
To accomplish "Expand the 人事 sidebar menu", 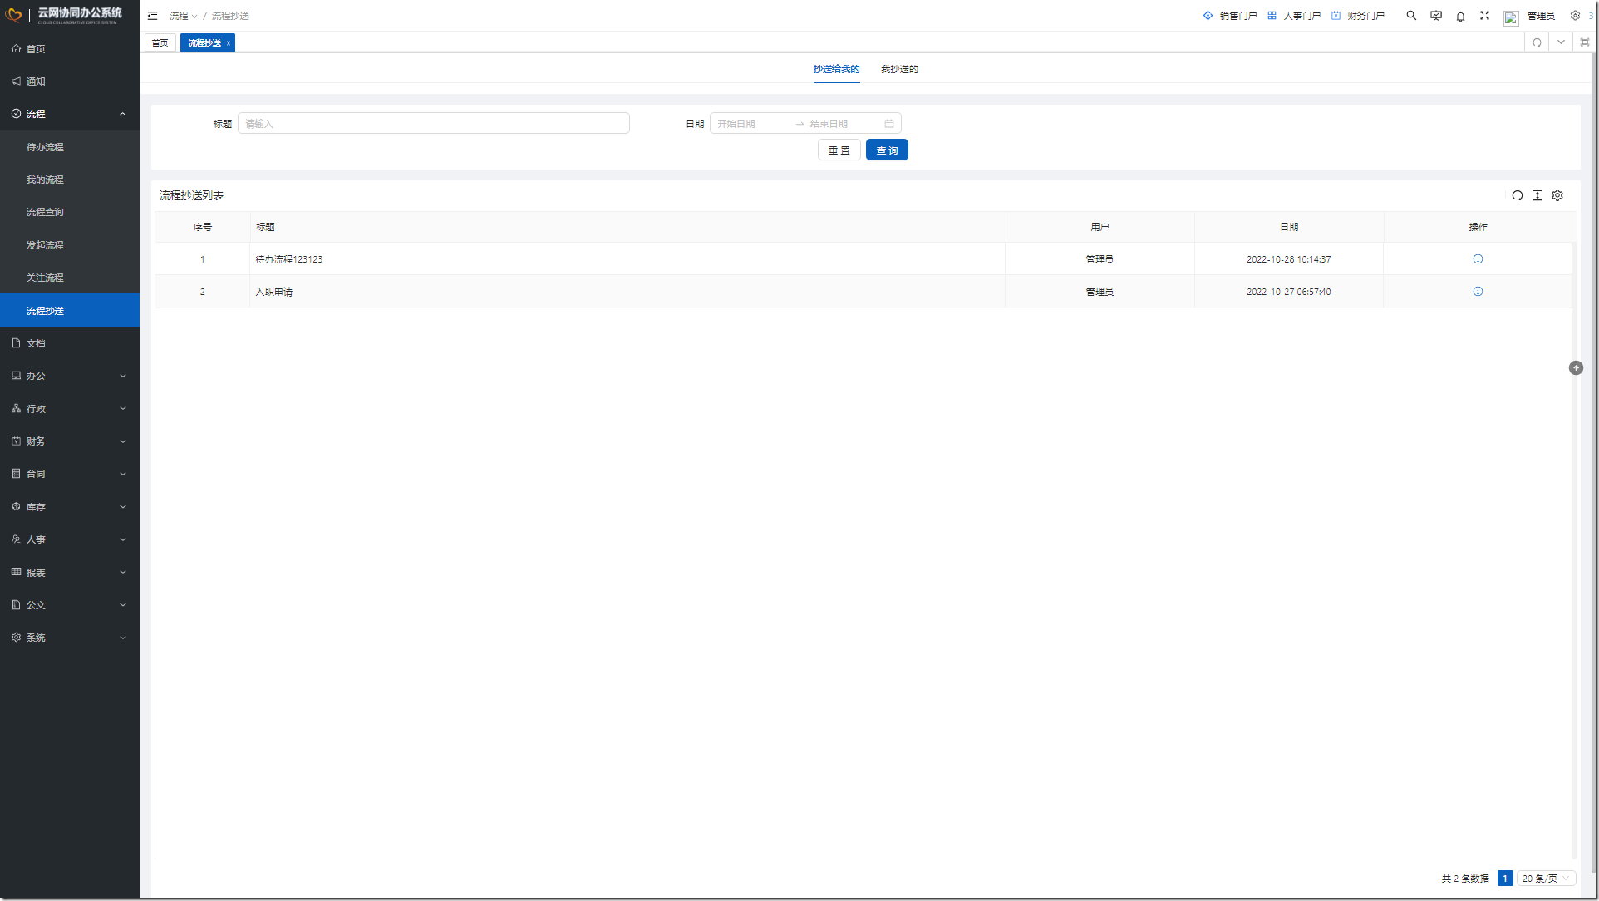I will pos(70,539).
